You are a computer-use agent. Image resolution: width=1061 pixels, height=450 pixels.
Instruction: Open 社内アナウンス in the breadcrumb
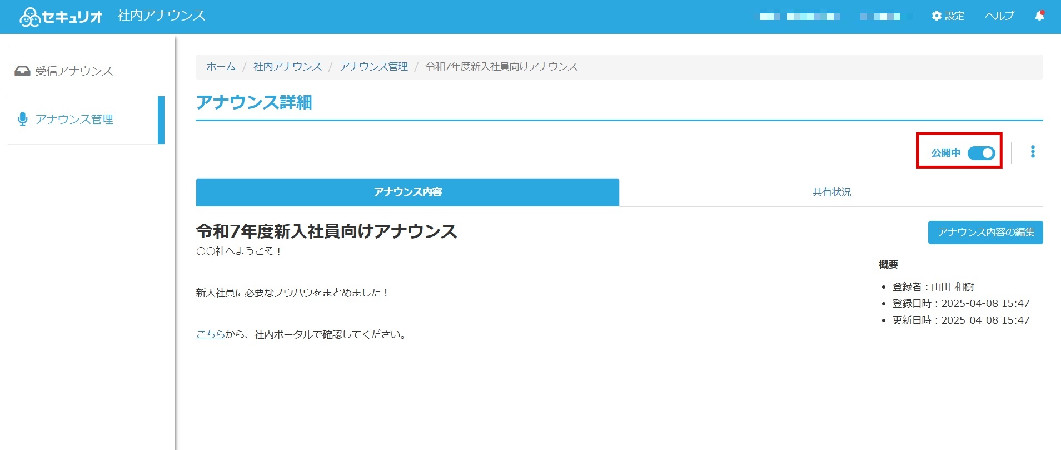coord(287,67)
